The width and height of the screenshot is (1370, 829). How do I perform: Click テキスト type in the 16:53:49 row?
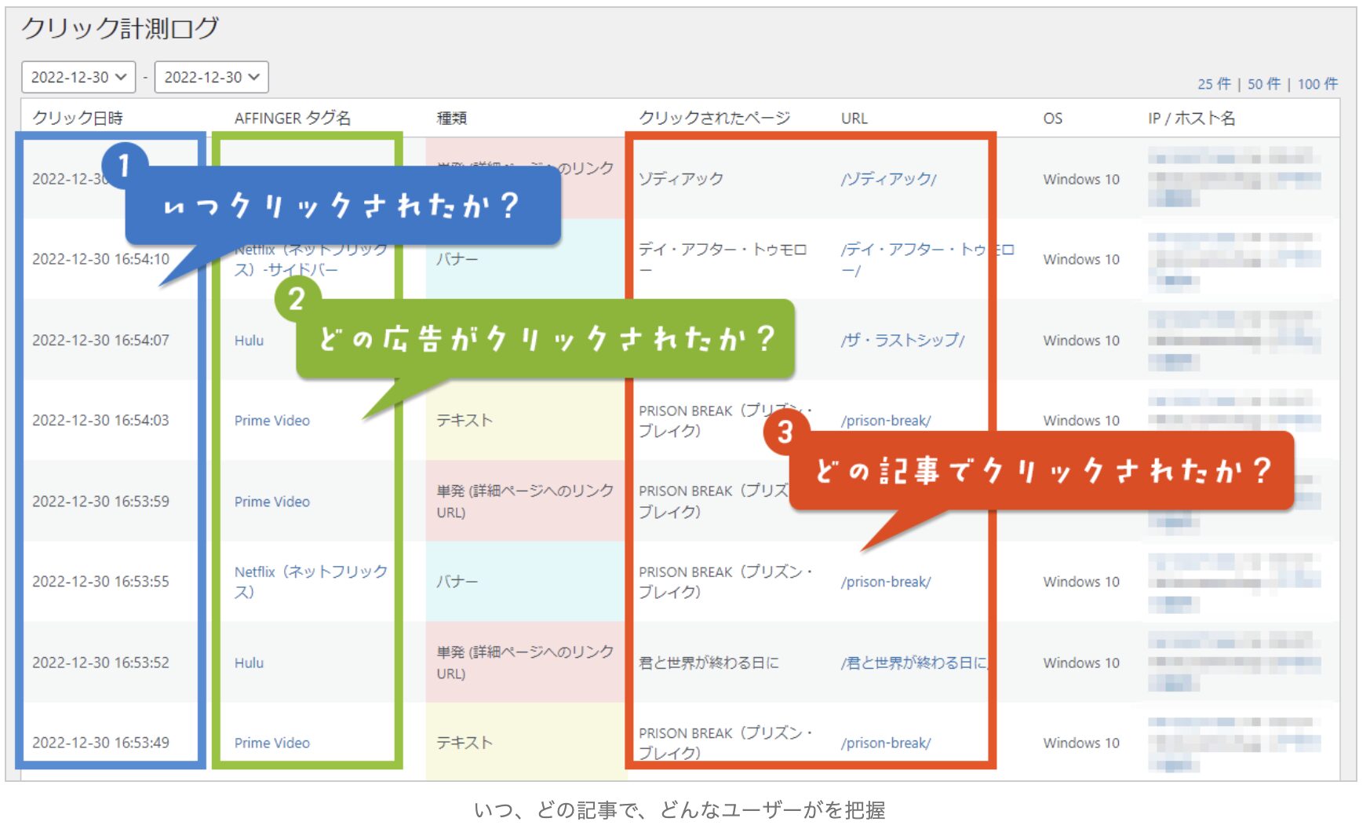tap(465, 743)
